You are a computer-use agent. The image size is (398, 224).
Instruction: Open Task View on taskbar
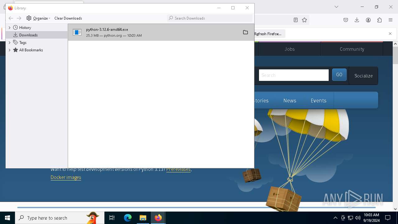point(112,218)
